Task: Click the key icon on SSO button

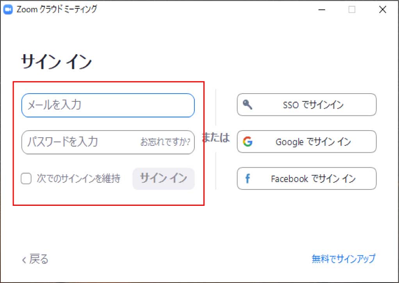Action: (248, 104)
